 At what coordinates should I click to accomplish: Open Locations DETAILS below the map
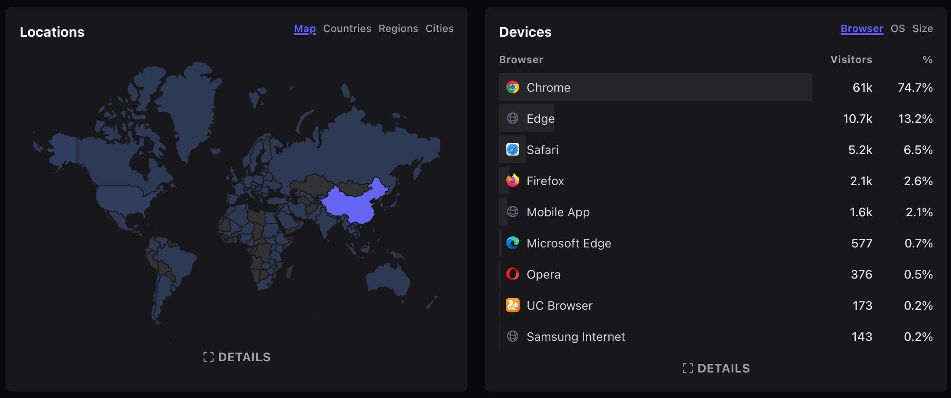237,357
